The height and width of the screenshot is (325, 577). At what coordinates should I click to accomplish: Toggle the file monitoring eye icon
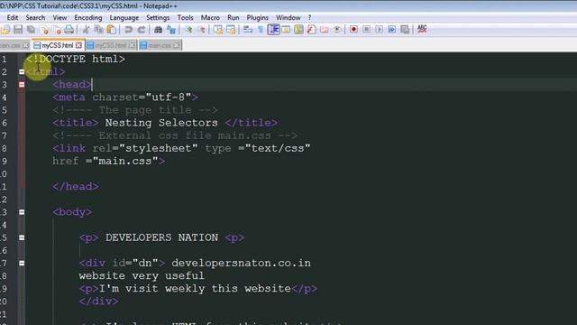[x=336, y=30]
